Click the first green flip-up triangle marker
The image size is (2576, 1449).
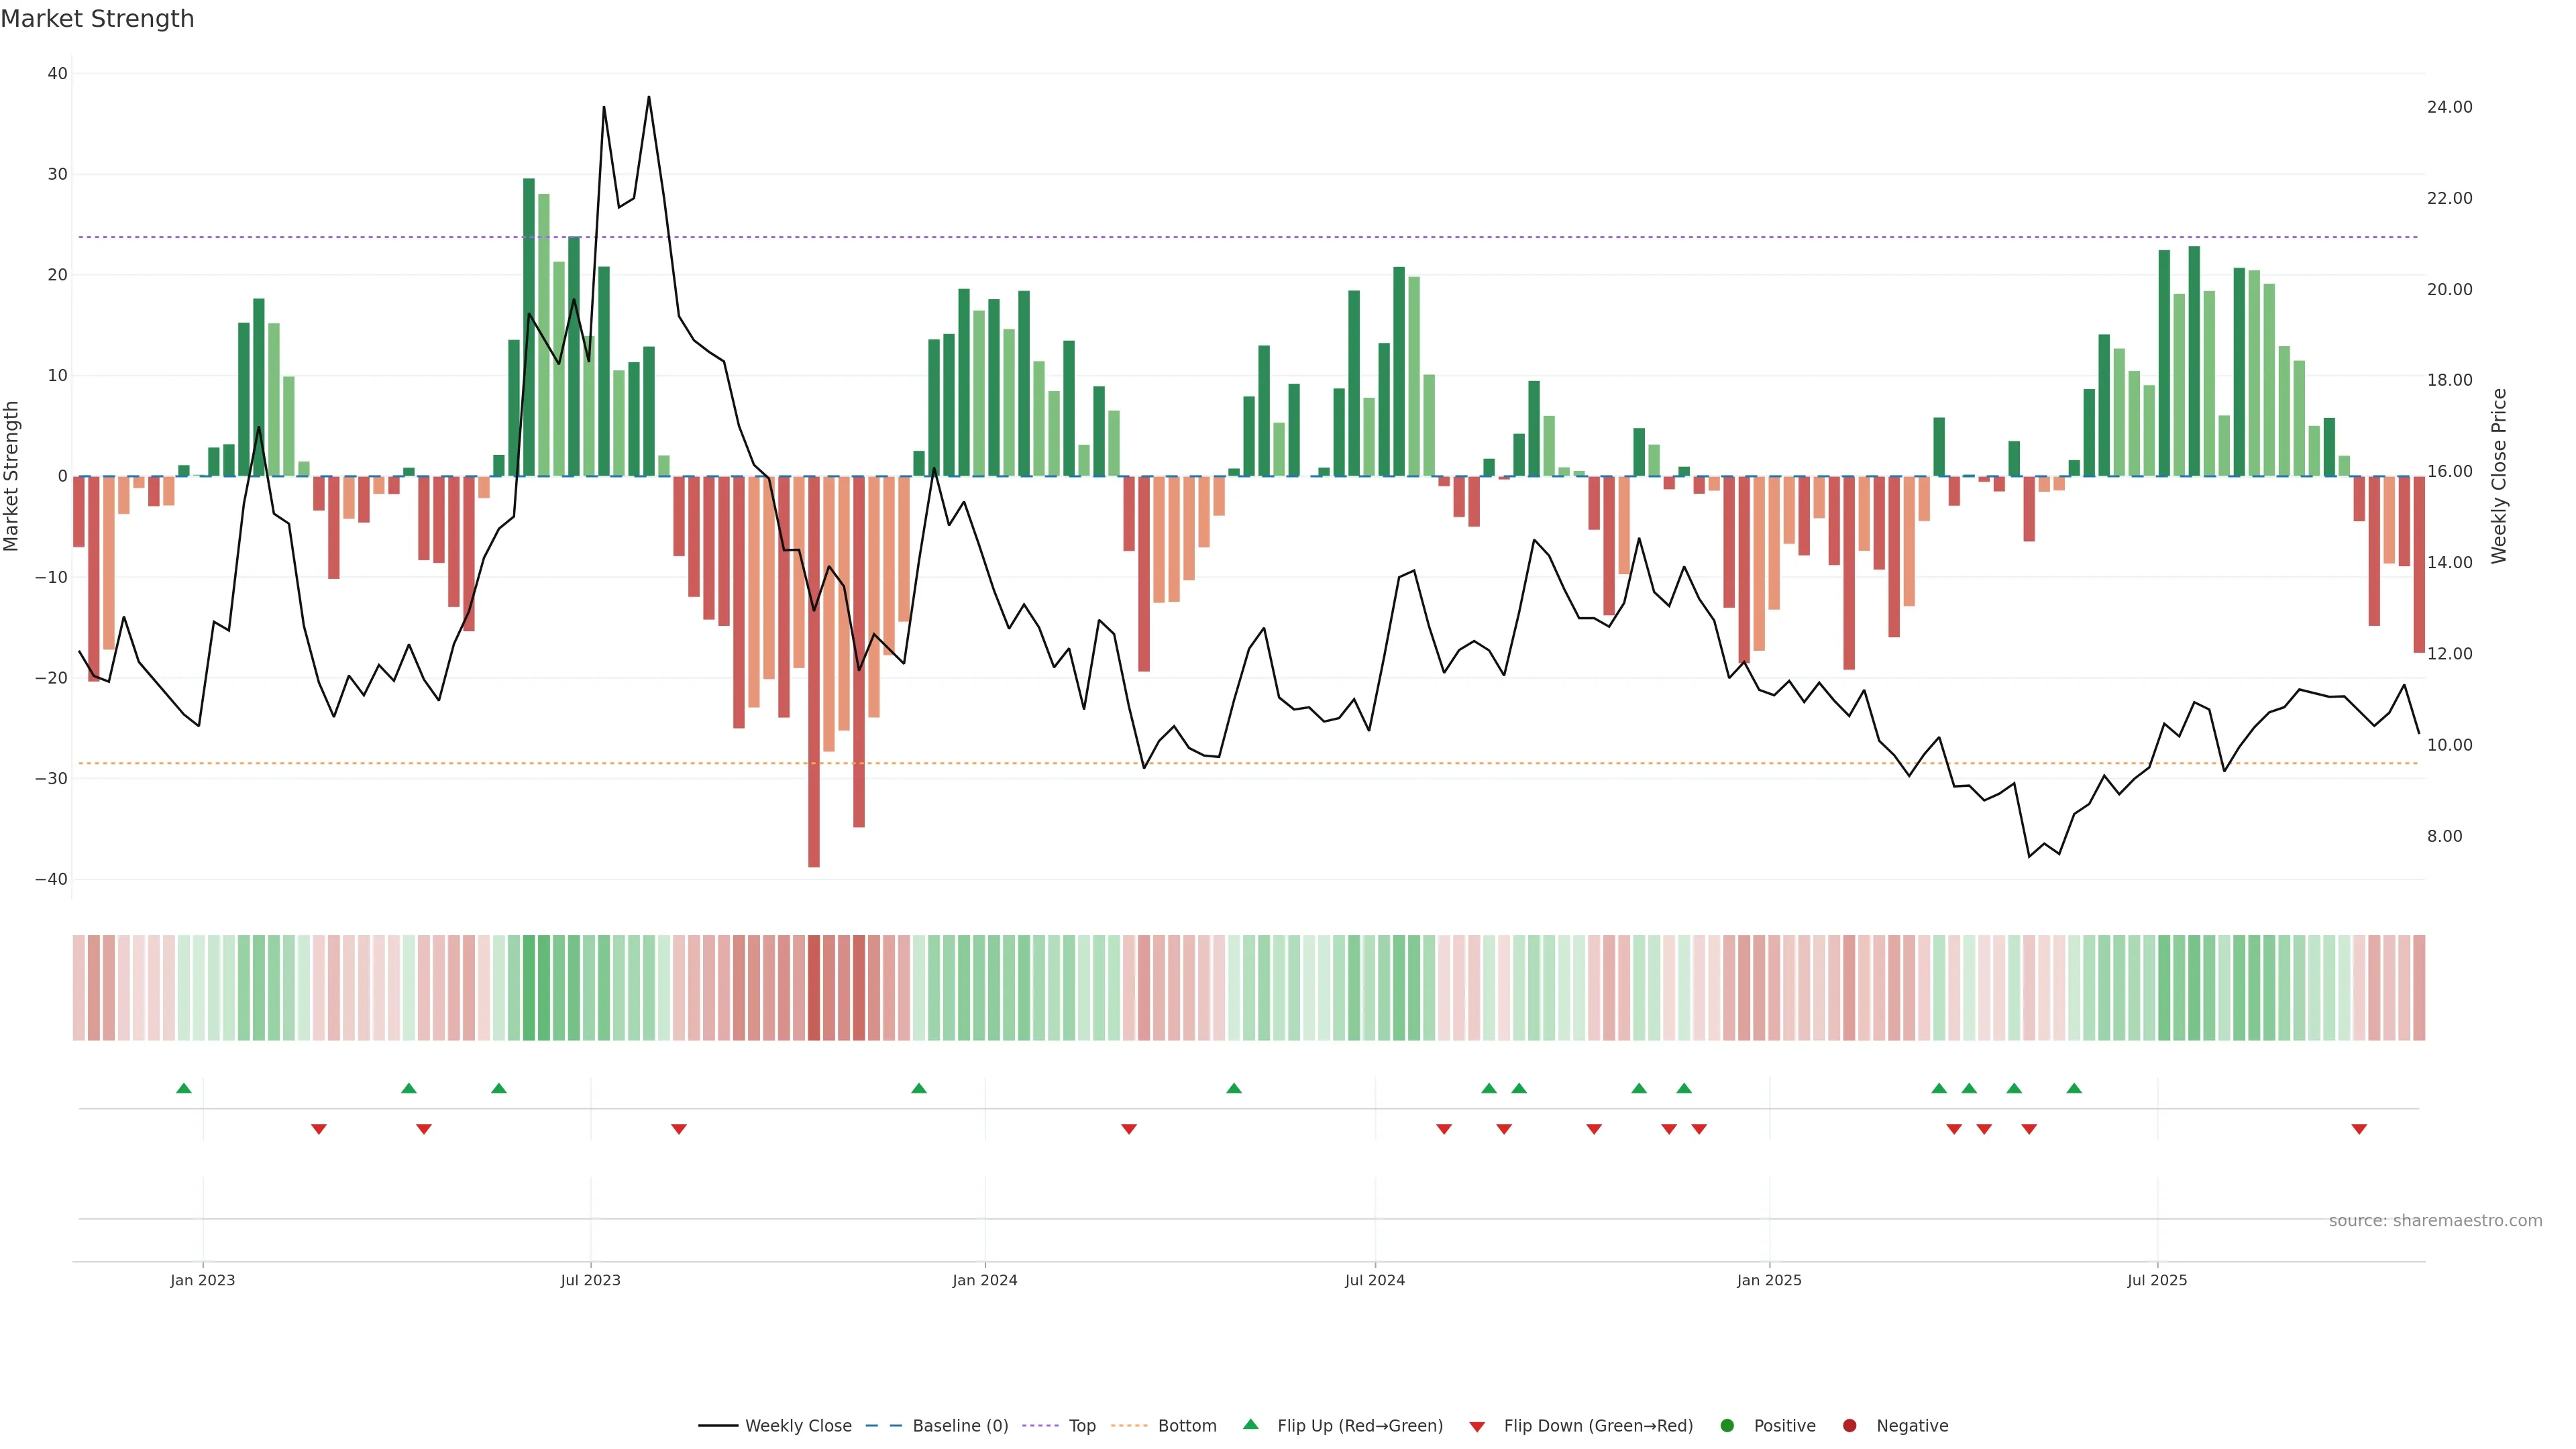[183, 1088]
